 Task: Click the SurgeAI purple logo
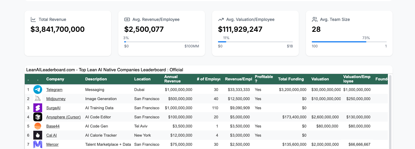pyautogui.click(x=38, y=108)
